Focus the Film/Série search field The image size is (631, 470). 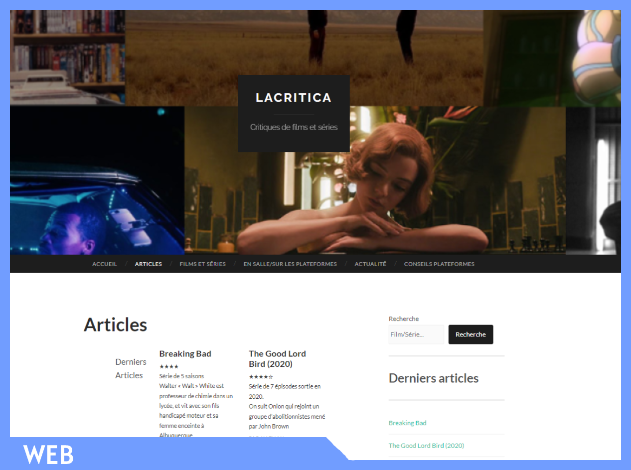pyautogui.click(x=416, y=334)
